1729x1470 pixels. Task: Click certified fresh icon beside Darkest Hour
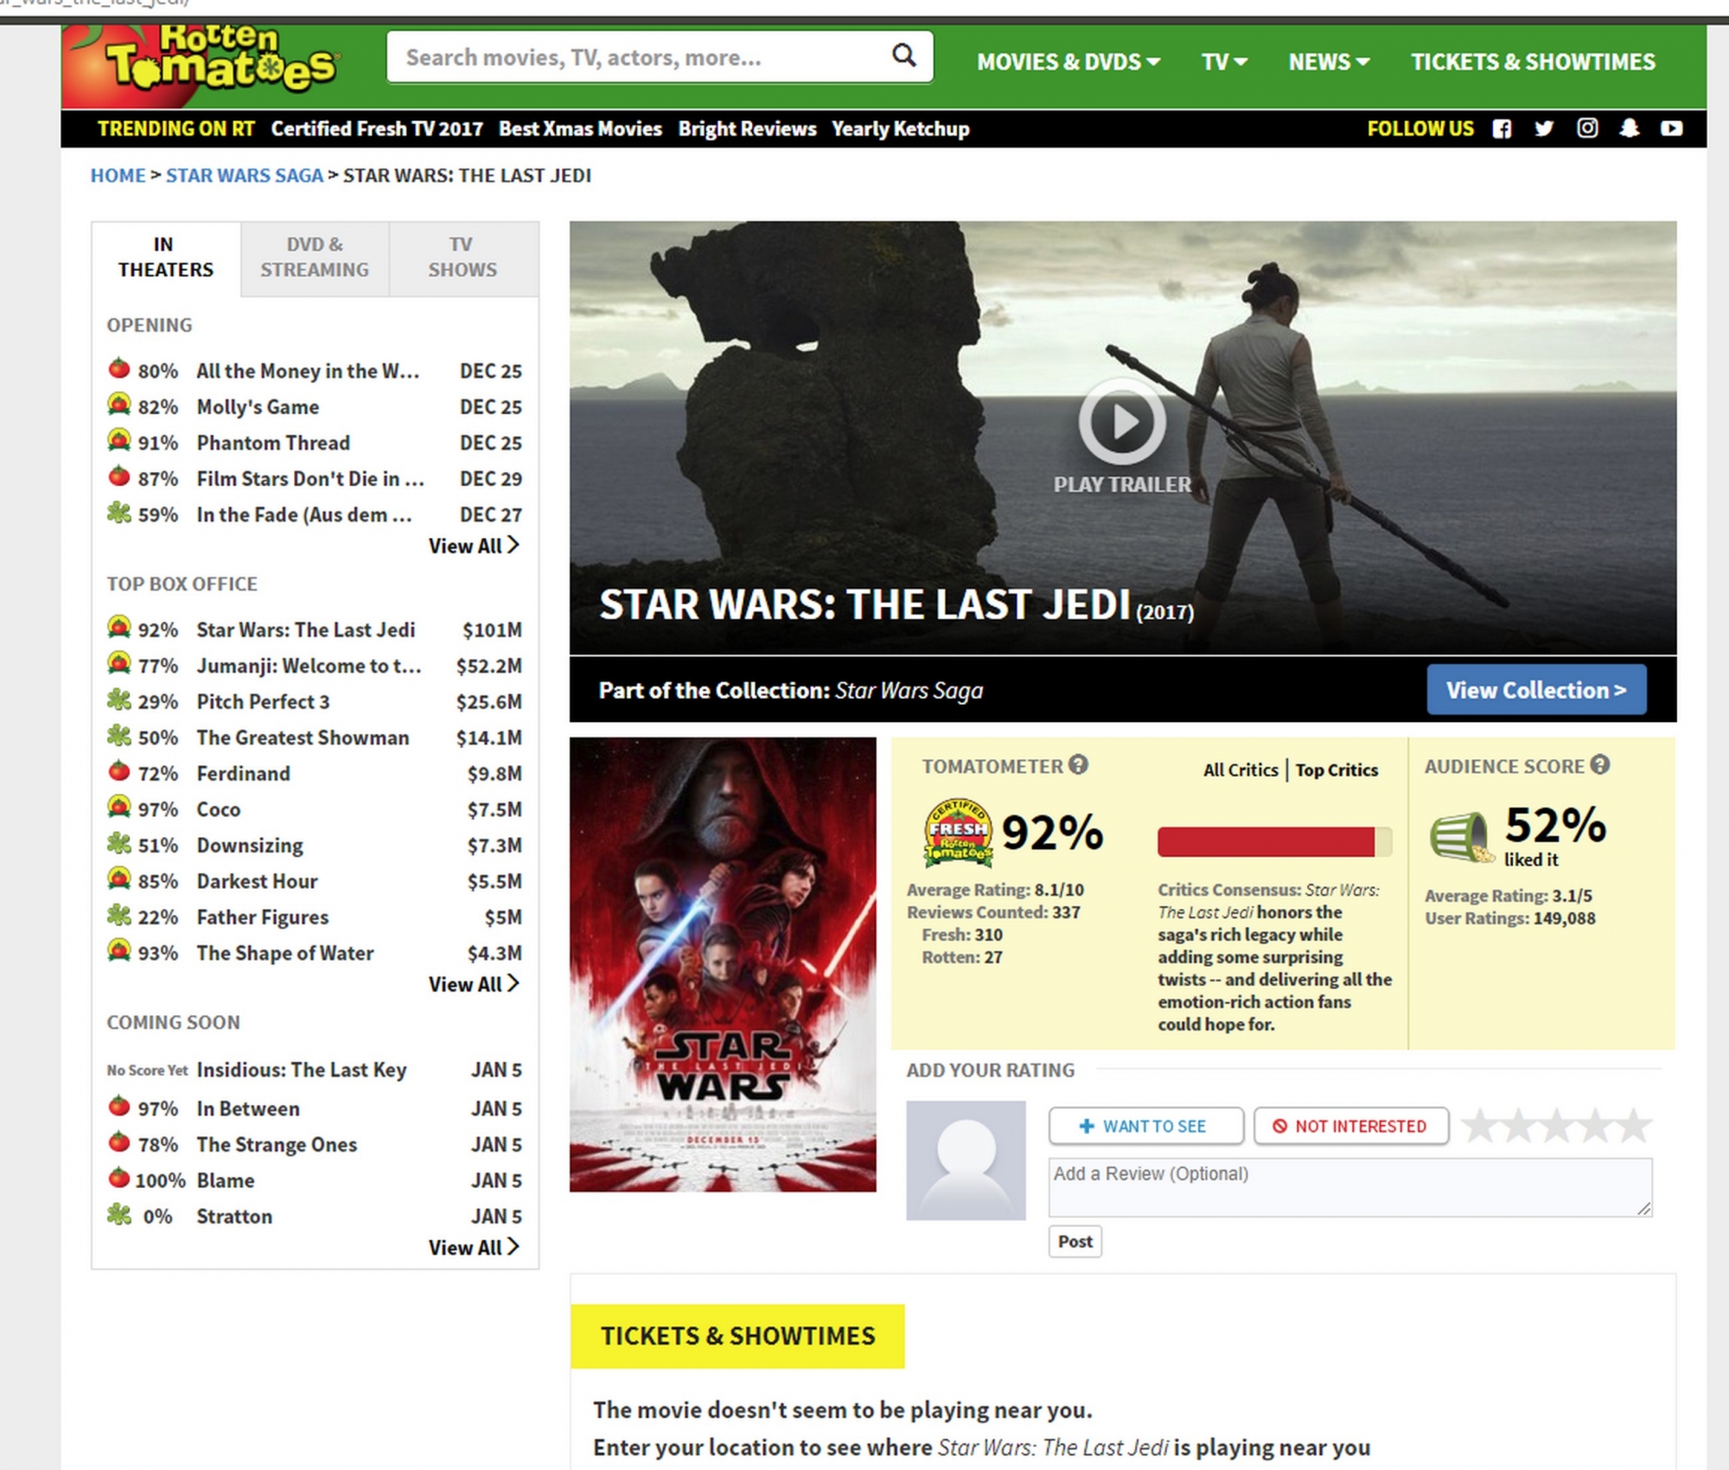[x=118, y=879]
